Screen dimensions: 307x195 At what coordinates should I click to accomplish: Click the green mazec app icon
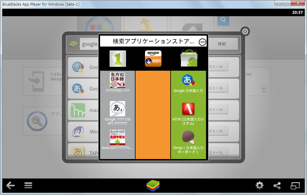click(78, 110)
